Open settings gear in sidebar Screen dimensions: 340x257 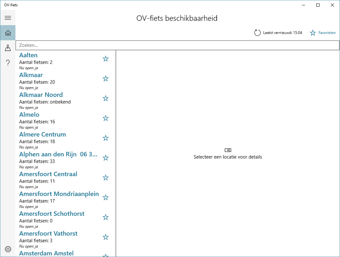8,249
